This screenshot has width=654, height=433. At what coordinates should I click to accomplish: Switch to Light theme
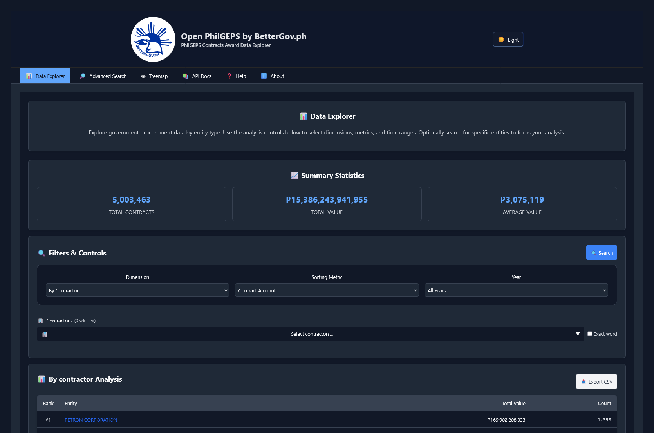click(x=508, y=39)
